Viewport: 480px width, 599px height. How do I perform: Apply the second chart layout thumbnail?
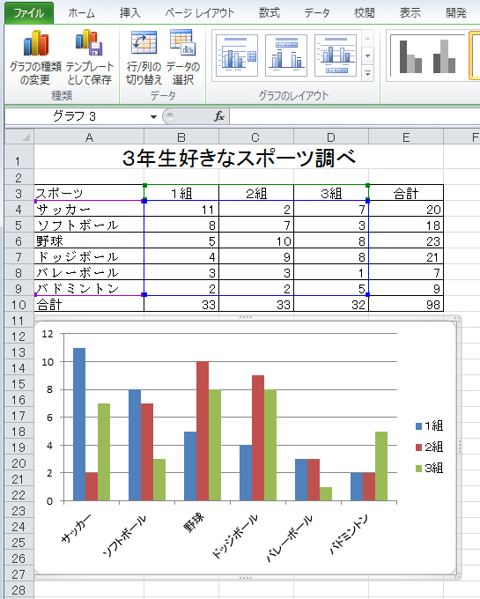(x=286, y=55)
